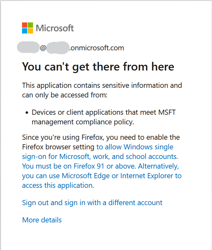Click the MSFT management compliance policy item

[x=104, y=117]
